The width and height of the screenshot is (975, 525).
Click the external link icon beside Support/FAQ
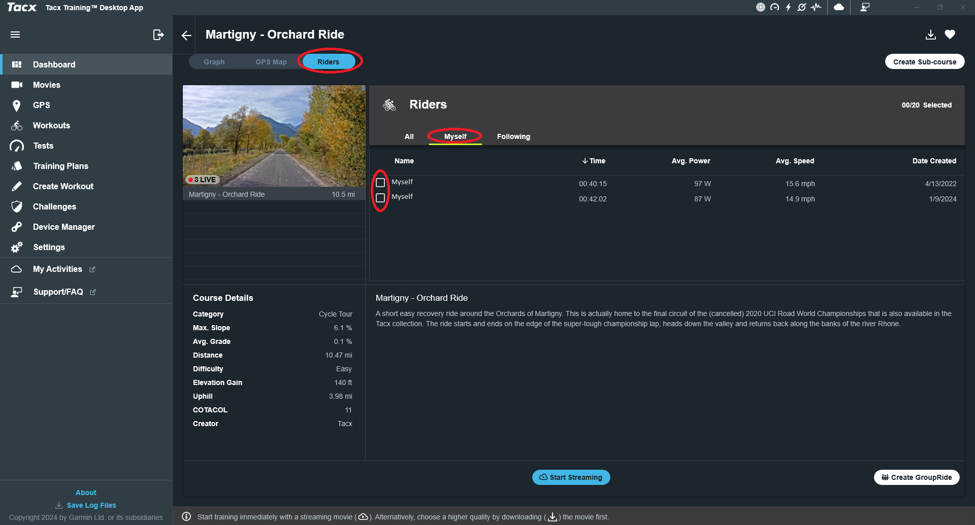point(92,292)
